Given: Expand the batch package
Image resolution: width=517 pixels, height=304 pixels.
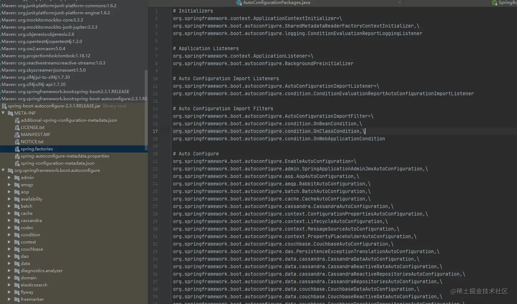Looking at the screenshot, I should click(x=9, y=206).
